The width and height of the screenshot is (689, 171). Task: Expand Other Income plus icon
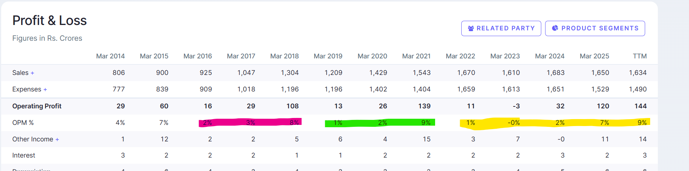tap(57, 139)
